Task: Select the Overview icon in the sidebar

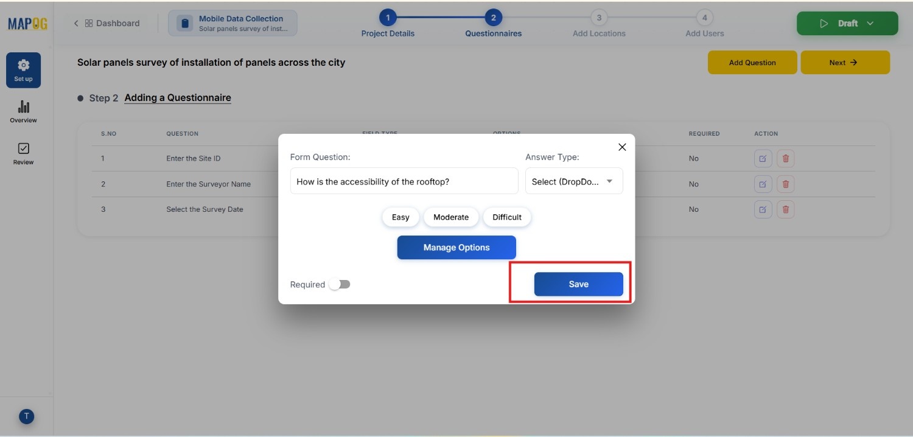Action: (23, 110)
